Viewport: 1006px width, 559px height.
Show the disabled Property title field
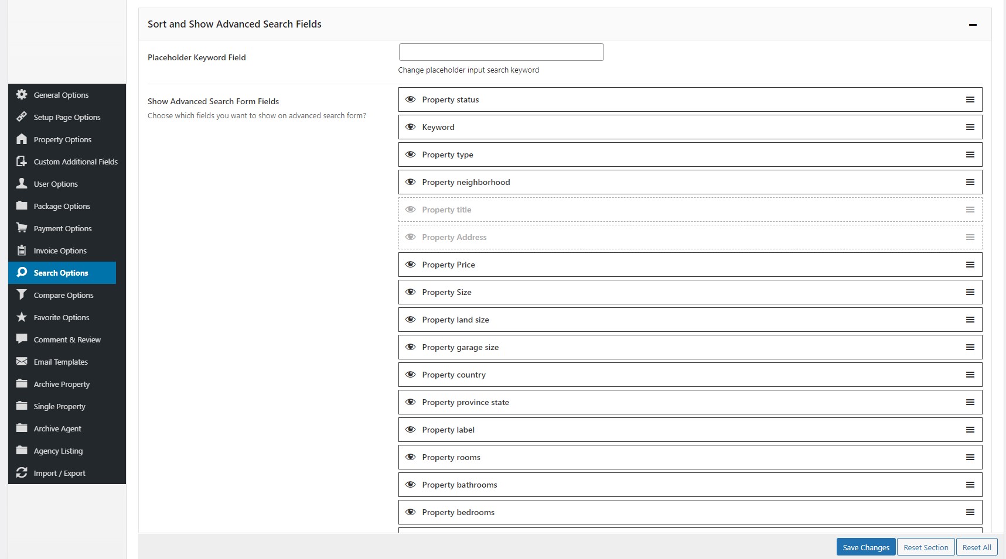point(411,210)
